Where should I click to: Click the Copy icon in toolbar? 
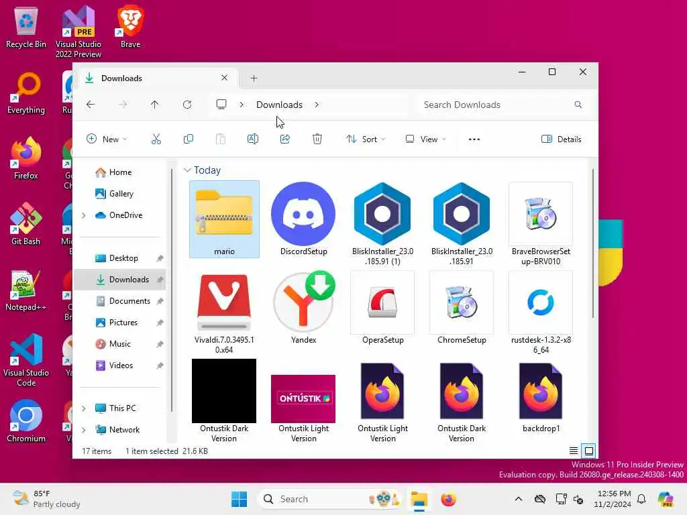click(189, 139)
